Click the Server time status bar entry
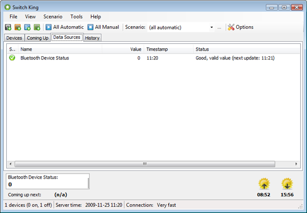This screenshot has width=307, height=213. click(x=89, y=205)
